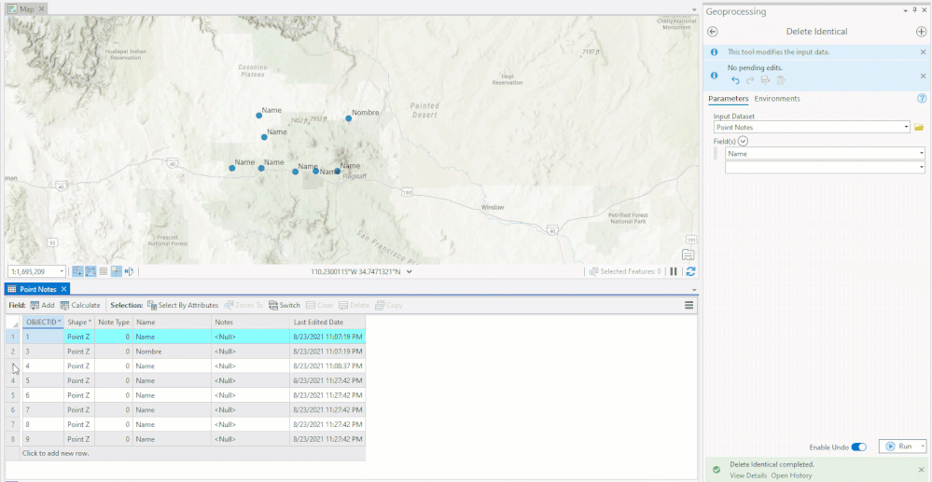Click the undo arrow under No pending edits
The height and width of the screenshot is (482, 932).
736,80
